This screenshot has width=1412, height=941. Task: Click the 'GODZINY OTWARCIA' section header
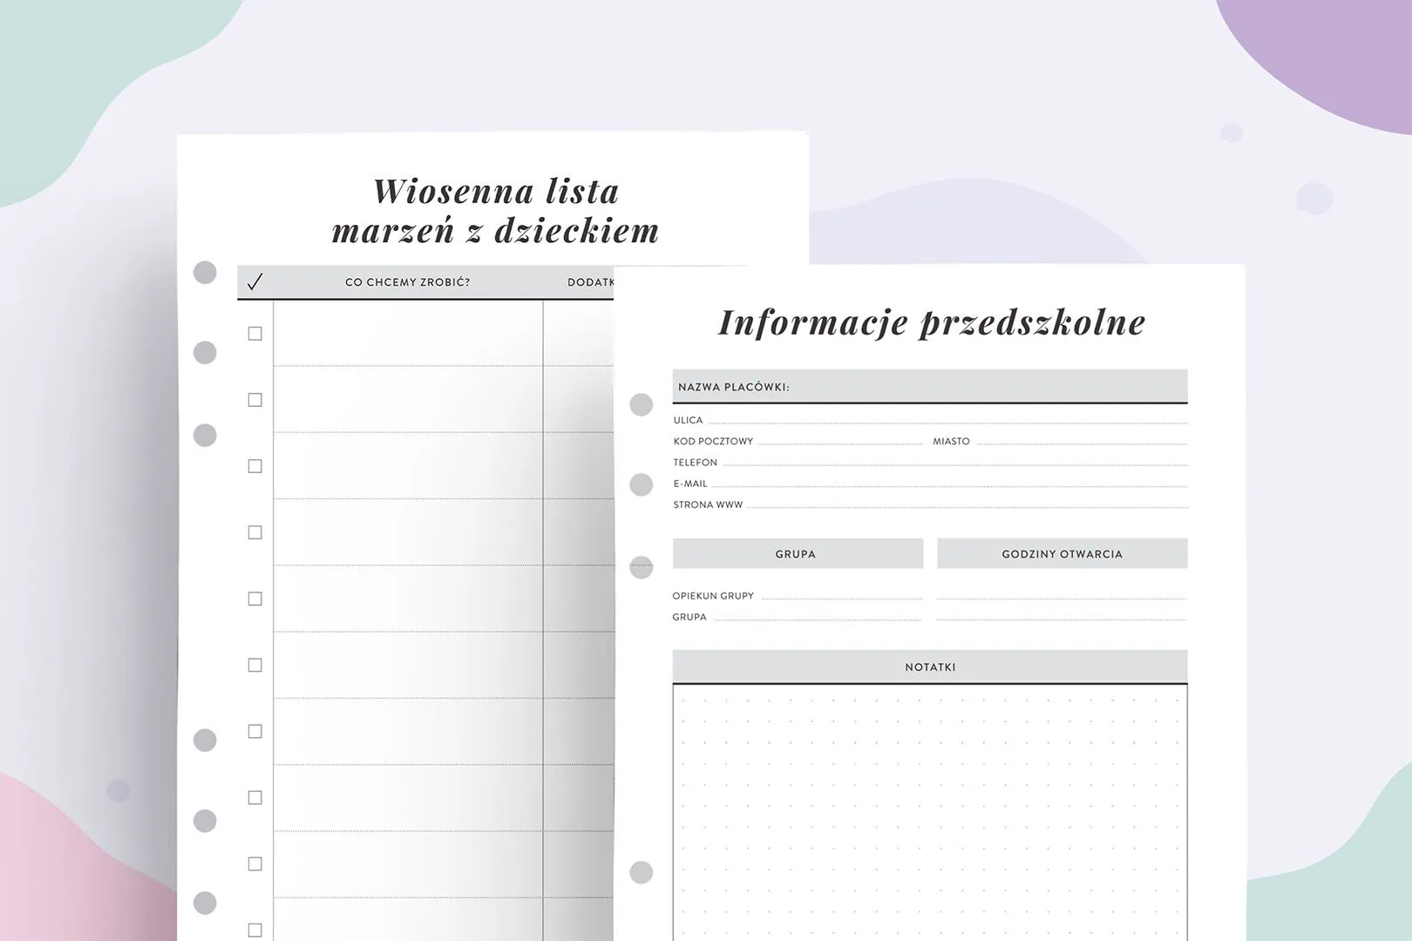coord(1062,554)
